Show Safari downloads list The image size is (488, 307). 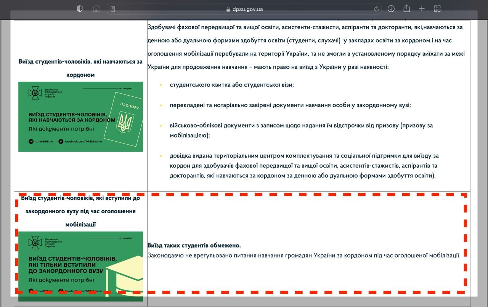pyautogui.click(x=391, y=9)
